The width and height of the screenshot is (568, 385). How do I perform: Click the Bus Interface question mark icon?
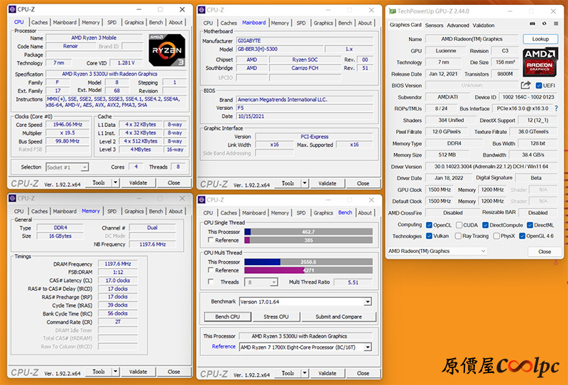[556, 108]
